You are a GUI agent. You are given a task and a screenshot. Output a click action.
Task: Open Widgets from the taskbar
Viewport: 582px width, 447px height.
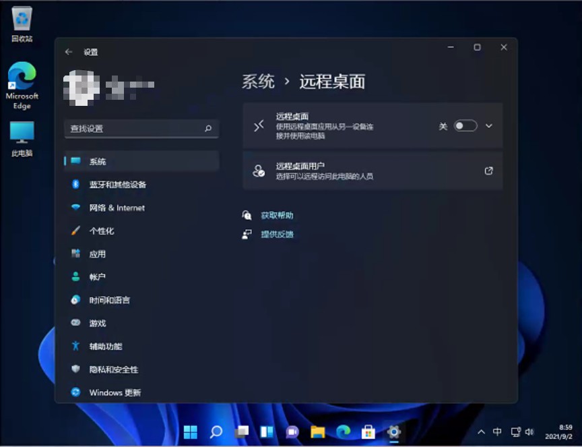(x=267, y=431)
